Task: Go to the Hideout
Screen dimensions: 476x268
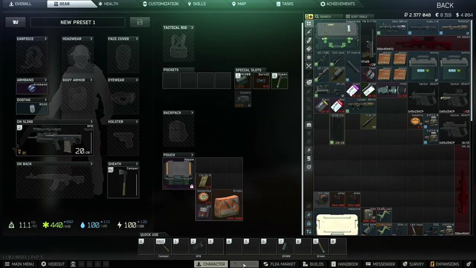Action: pyautogui.click(x=53, y=264)
